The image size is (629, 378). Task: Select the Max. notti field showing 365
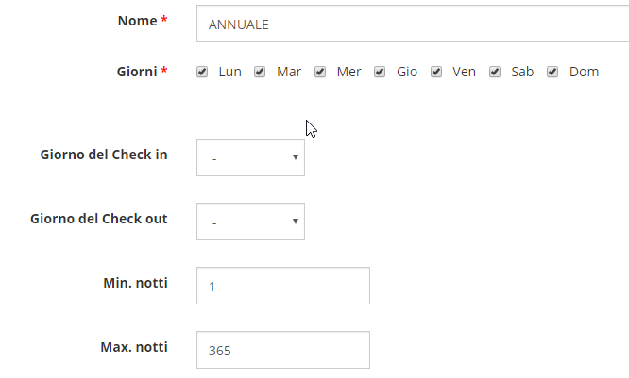pyautogui.click(x=282, y=350)
